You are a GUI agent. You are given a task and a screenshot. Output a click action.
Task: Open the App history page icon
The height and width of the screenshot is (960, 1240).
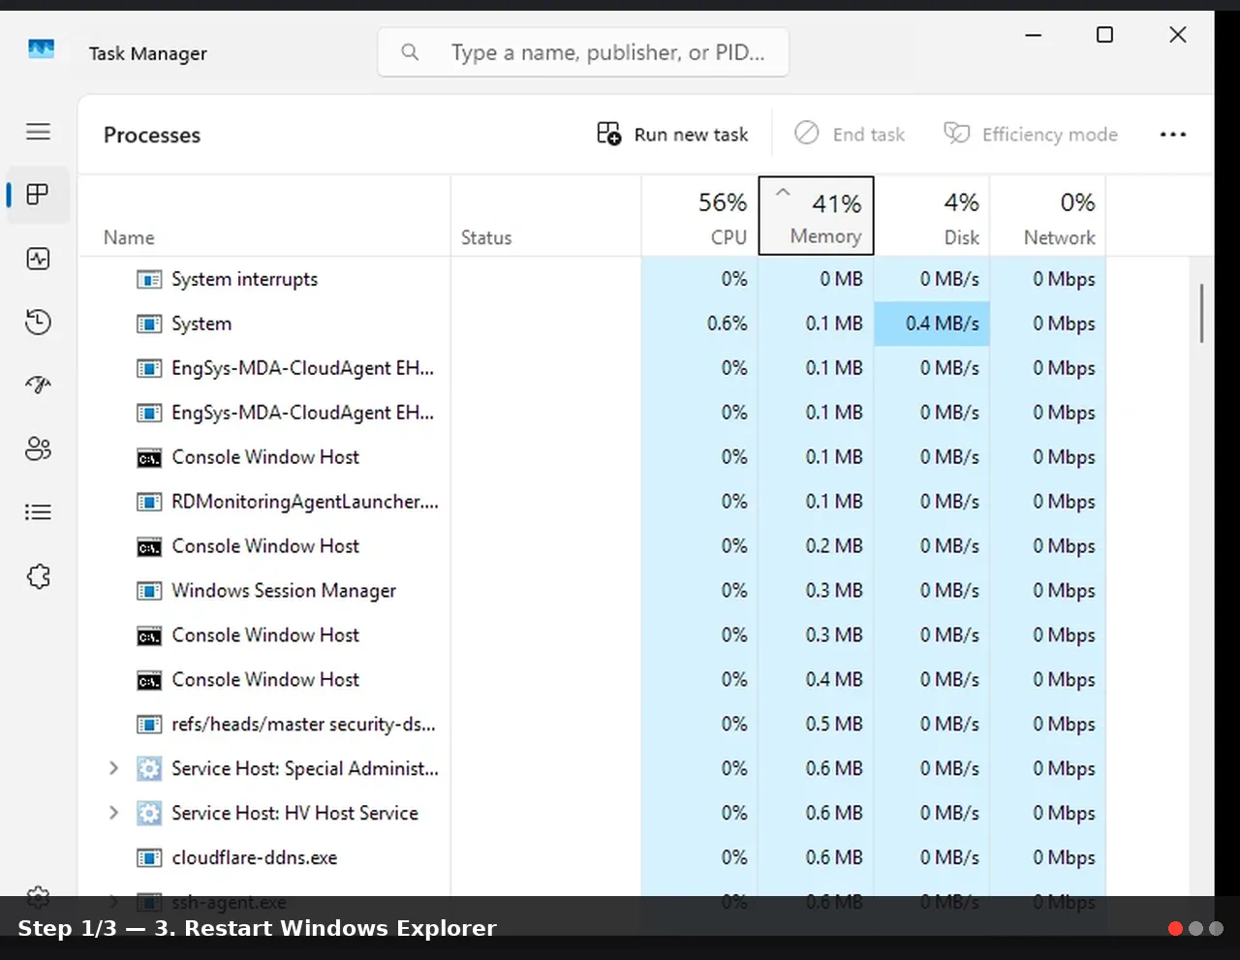click(x=38, y=323)
